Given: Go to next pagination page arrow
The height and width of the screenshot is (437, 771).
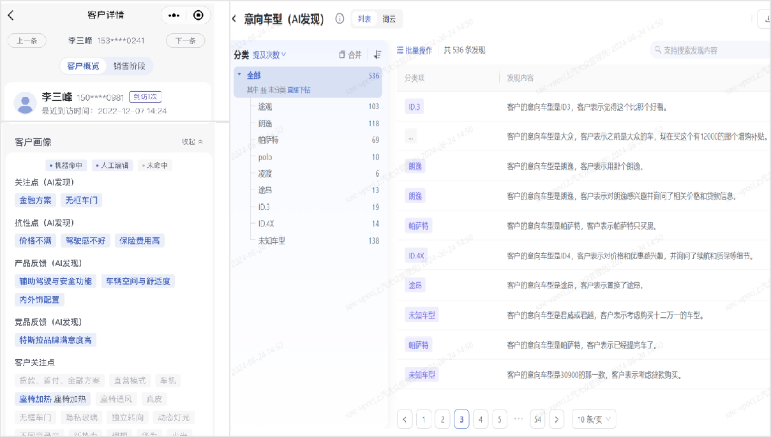Looking at the screenshot, I should point(557,419).
